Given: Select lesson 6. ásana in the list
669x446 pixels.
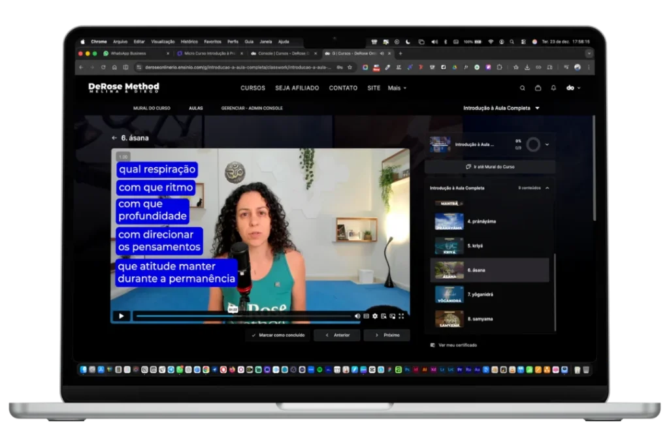Looking at the screenshot, I should 489,270.
